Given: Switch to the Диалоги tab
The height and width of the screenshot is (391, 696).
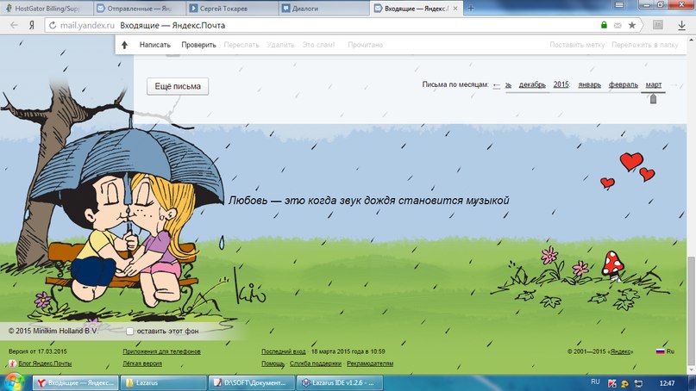Looking at the screenshot, I should [x=323, y=9].
